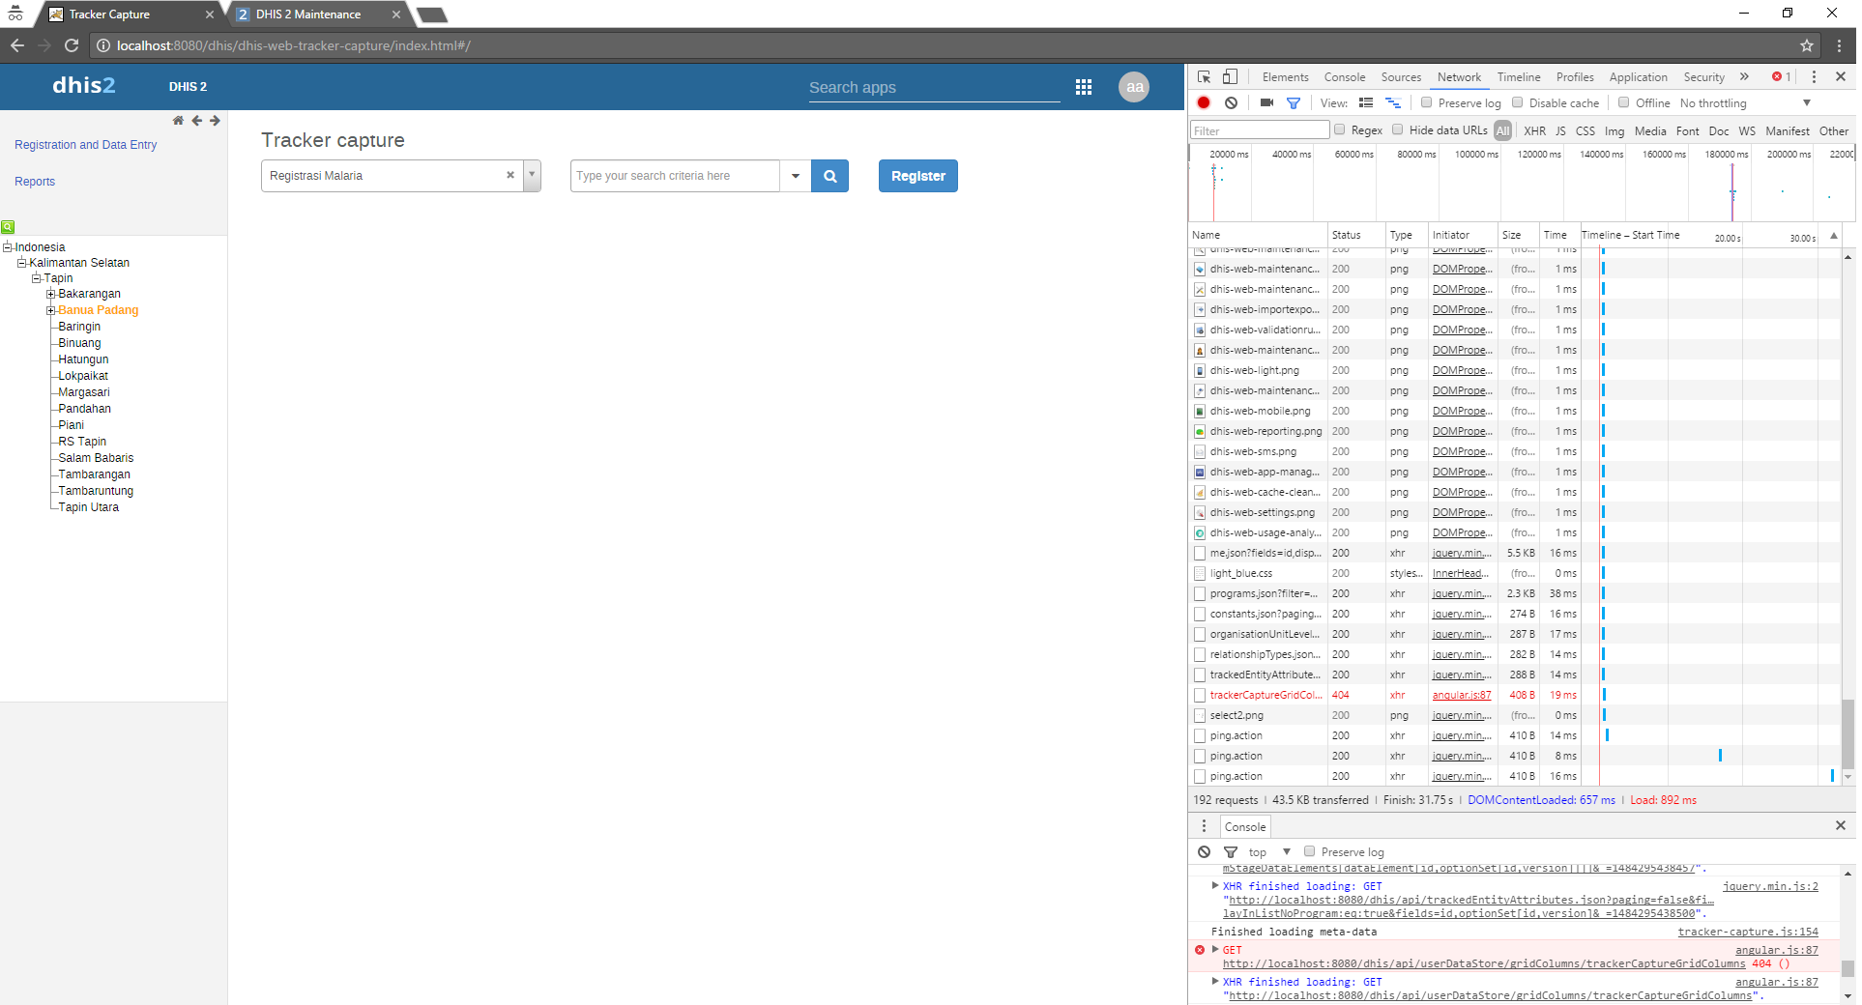Image resolution: width=1862 pixels, height=1005 pixels.
Task: Filter network requests by XHR
Action: click(1534, 130)
